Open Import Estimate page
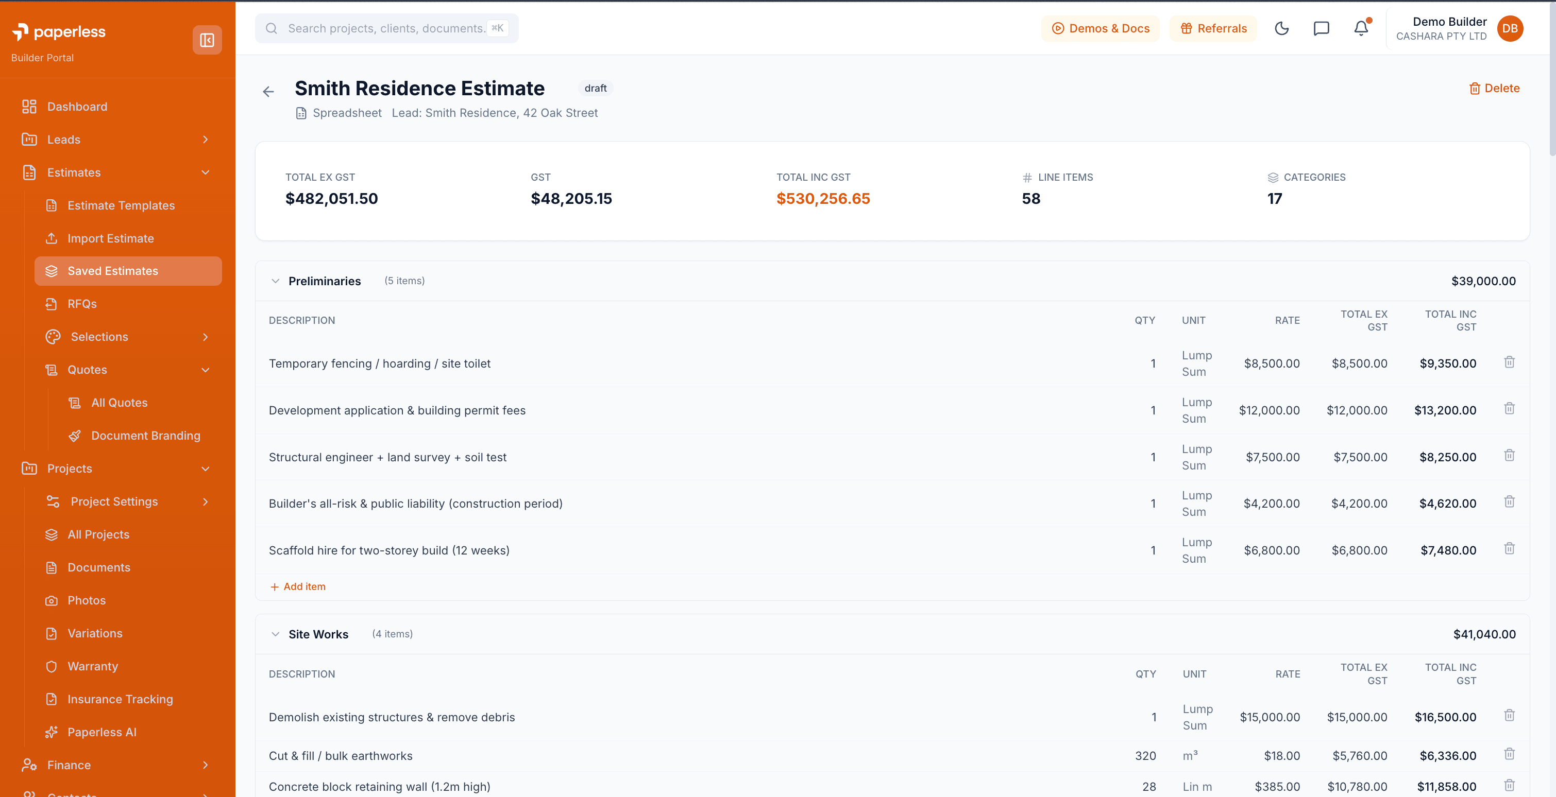The height and width of the screenshot is (797, 1556). pyautogui.click(x=128, y=238)
